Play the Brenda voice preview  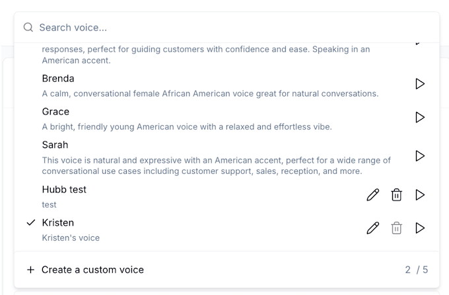420,84
